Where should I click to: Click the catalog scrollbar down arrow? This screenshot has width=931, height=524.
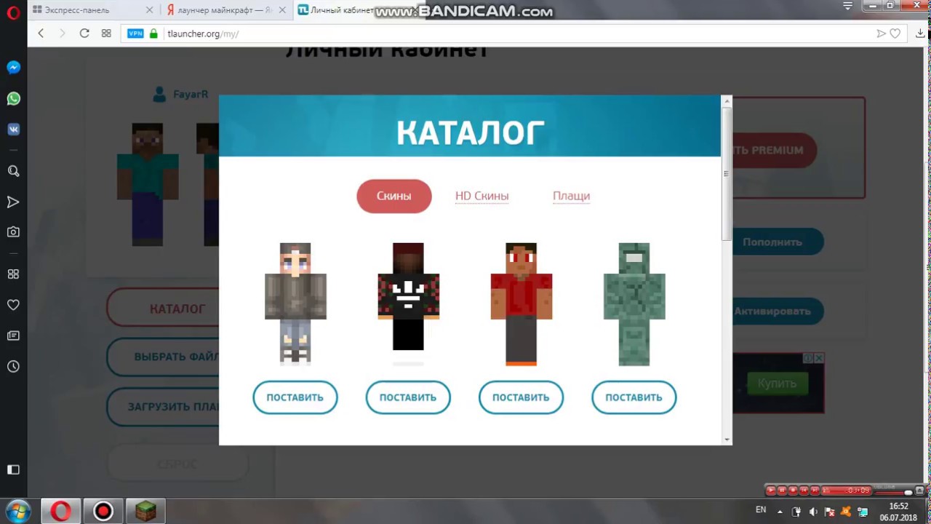pos(726,440)
